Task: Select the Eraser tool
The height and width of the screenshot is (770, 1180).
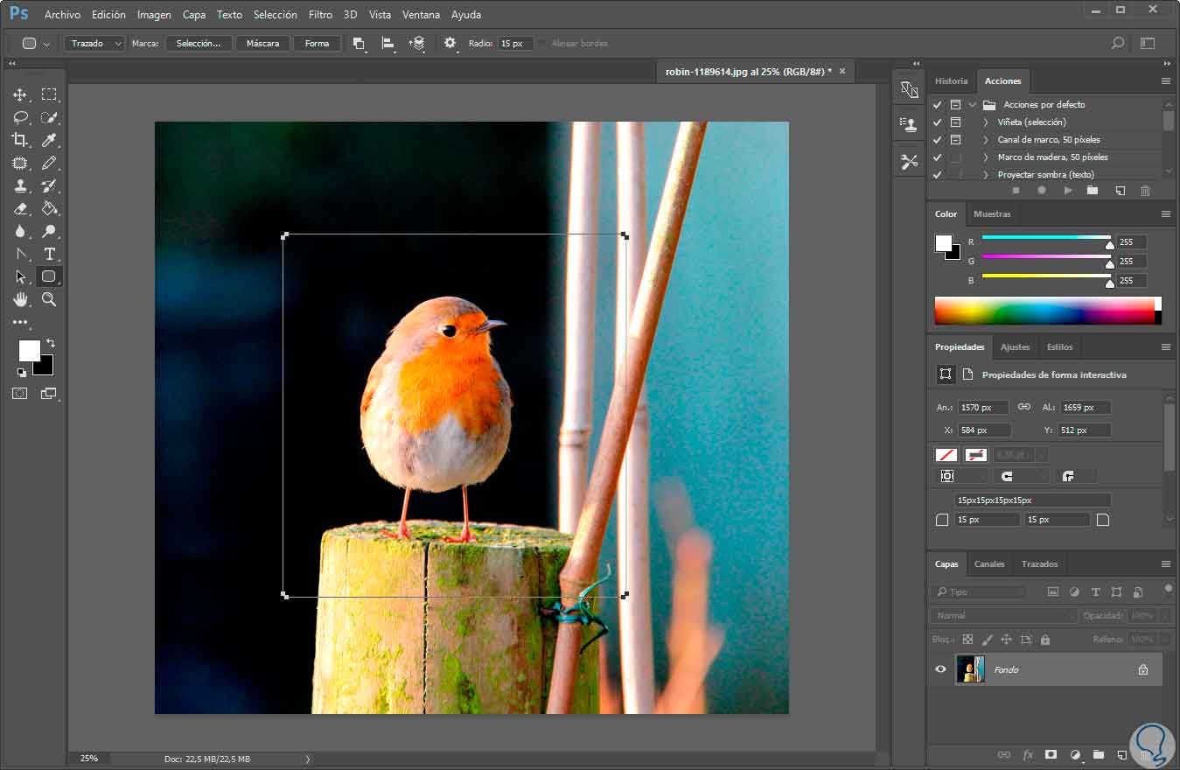Action: pyautogui.click(x=20, y=208)
